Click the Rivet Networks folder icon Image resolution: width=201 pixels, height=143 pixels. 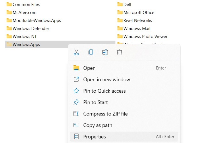(120, 20)
